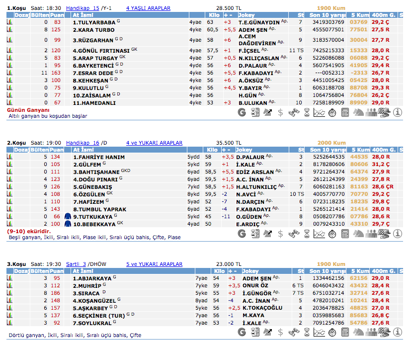Open the binoculars icon in race 1 toolbar
The image size is (412, 345).
[x=294, y=112]
